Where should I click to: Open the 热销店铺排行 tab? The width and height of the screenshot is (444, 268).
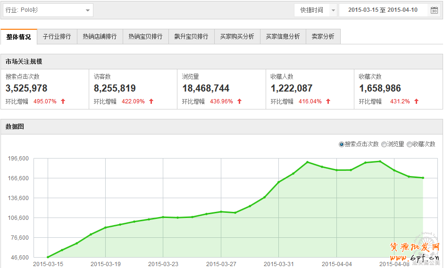pos(100,37)
